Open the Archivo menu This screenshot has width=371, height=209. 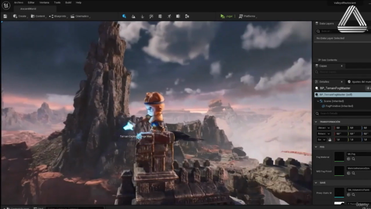[x=19, y=2]
